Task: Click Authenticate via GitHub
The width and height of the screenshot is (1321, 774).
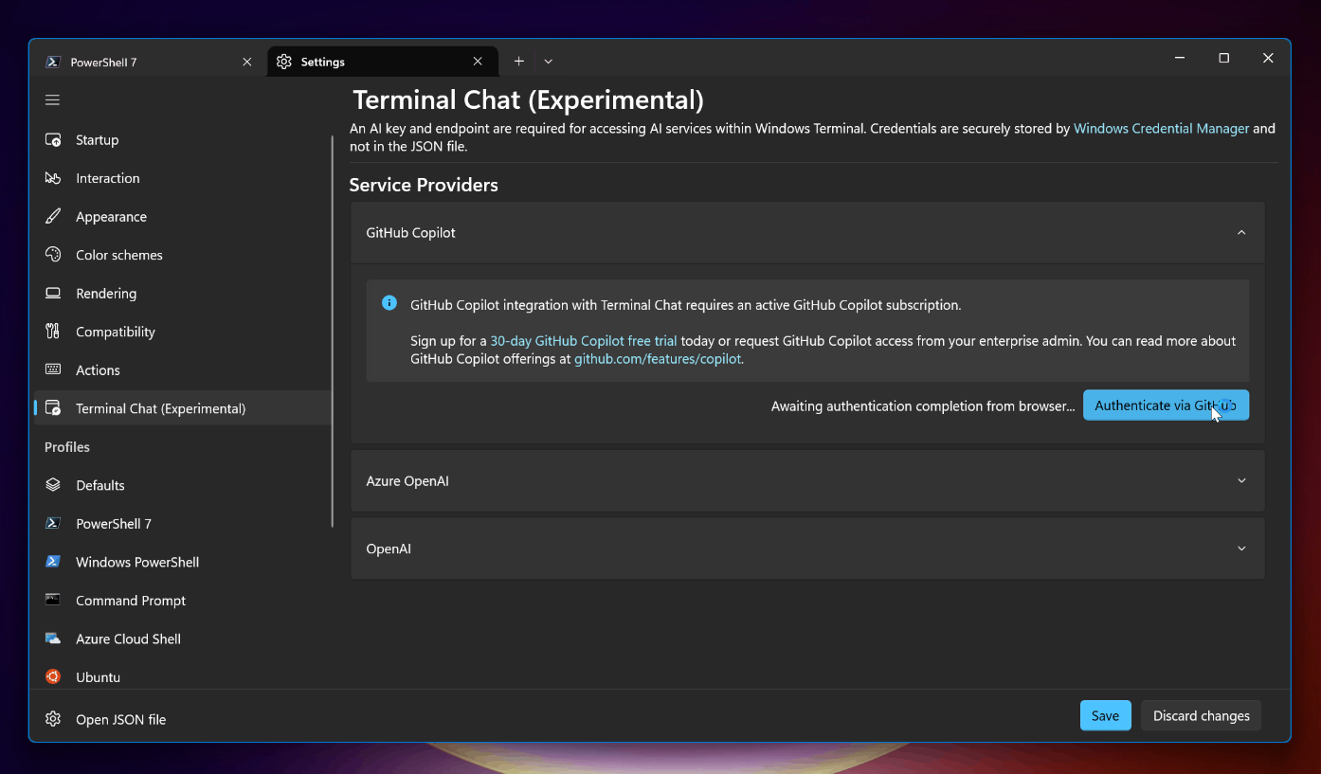Action: pos(1166,405)
